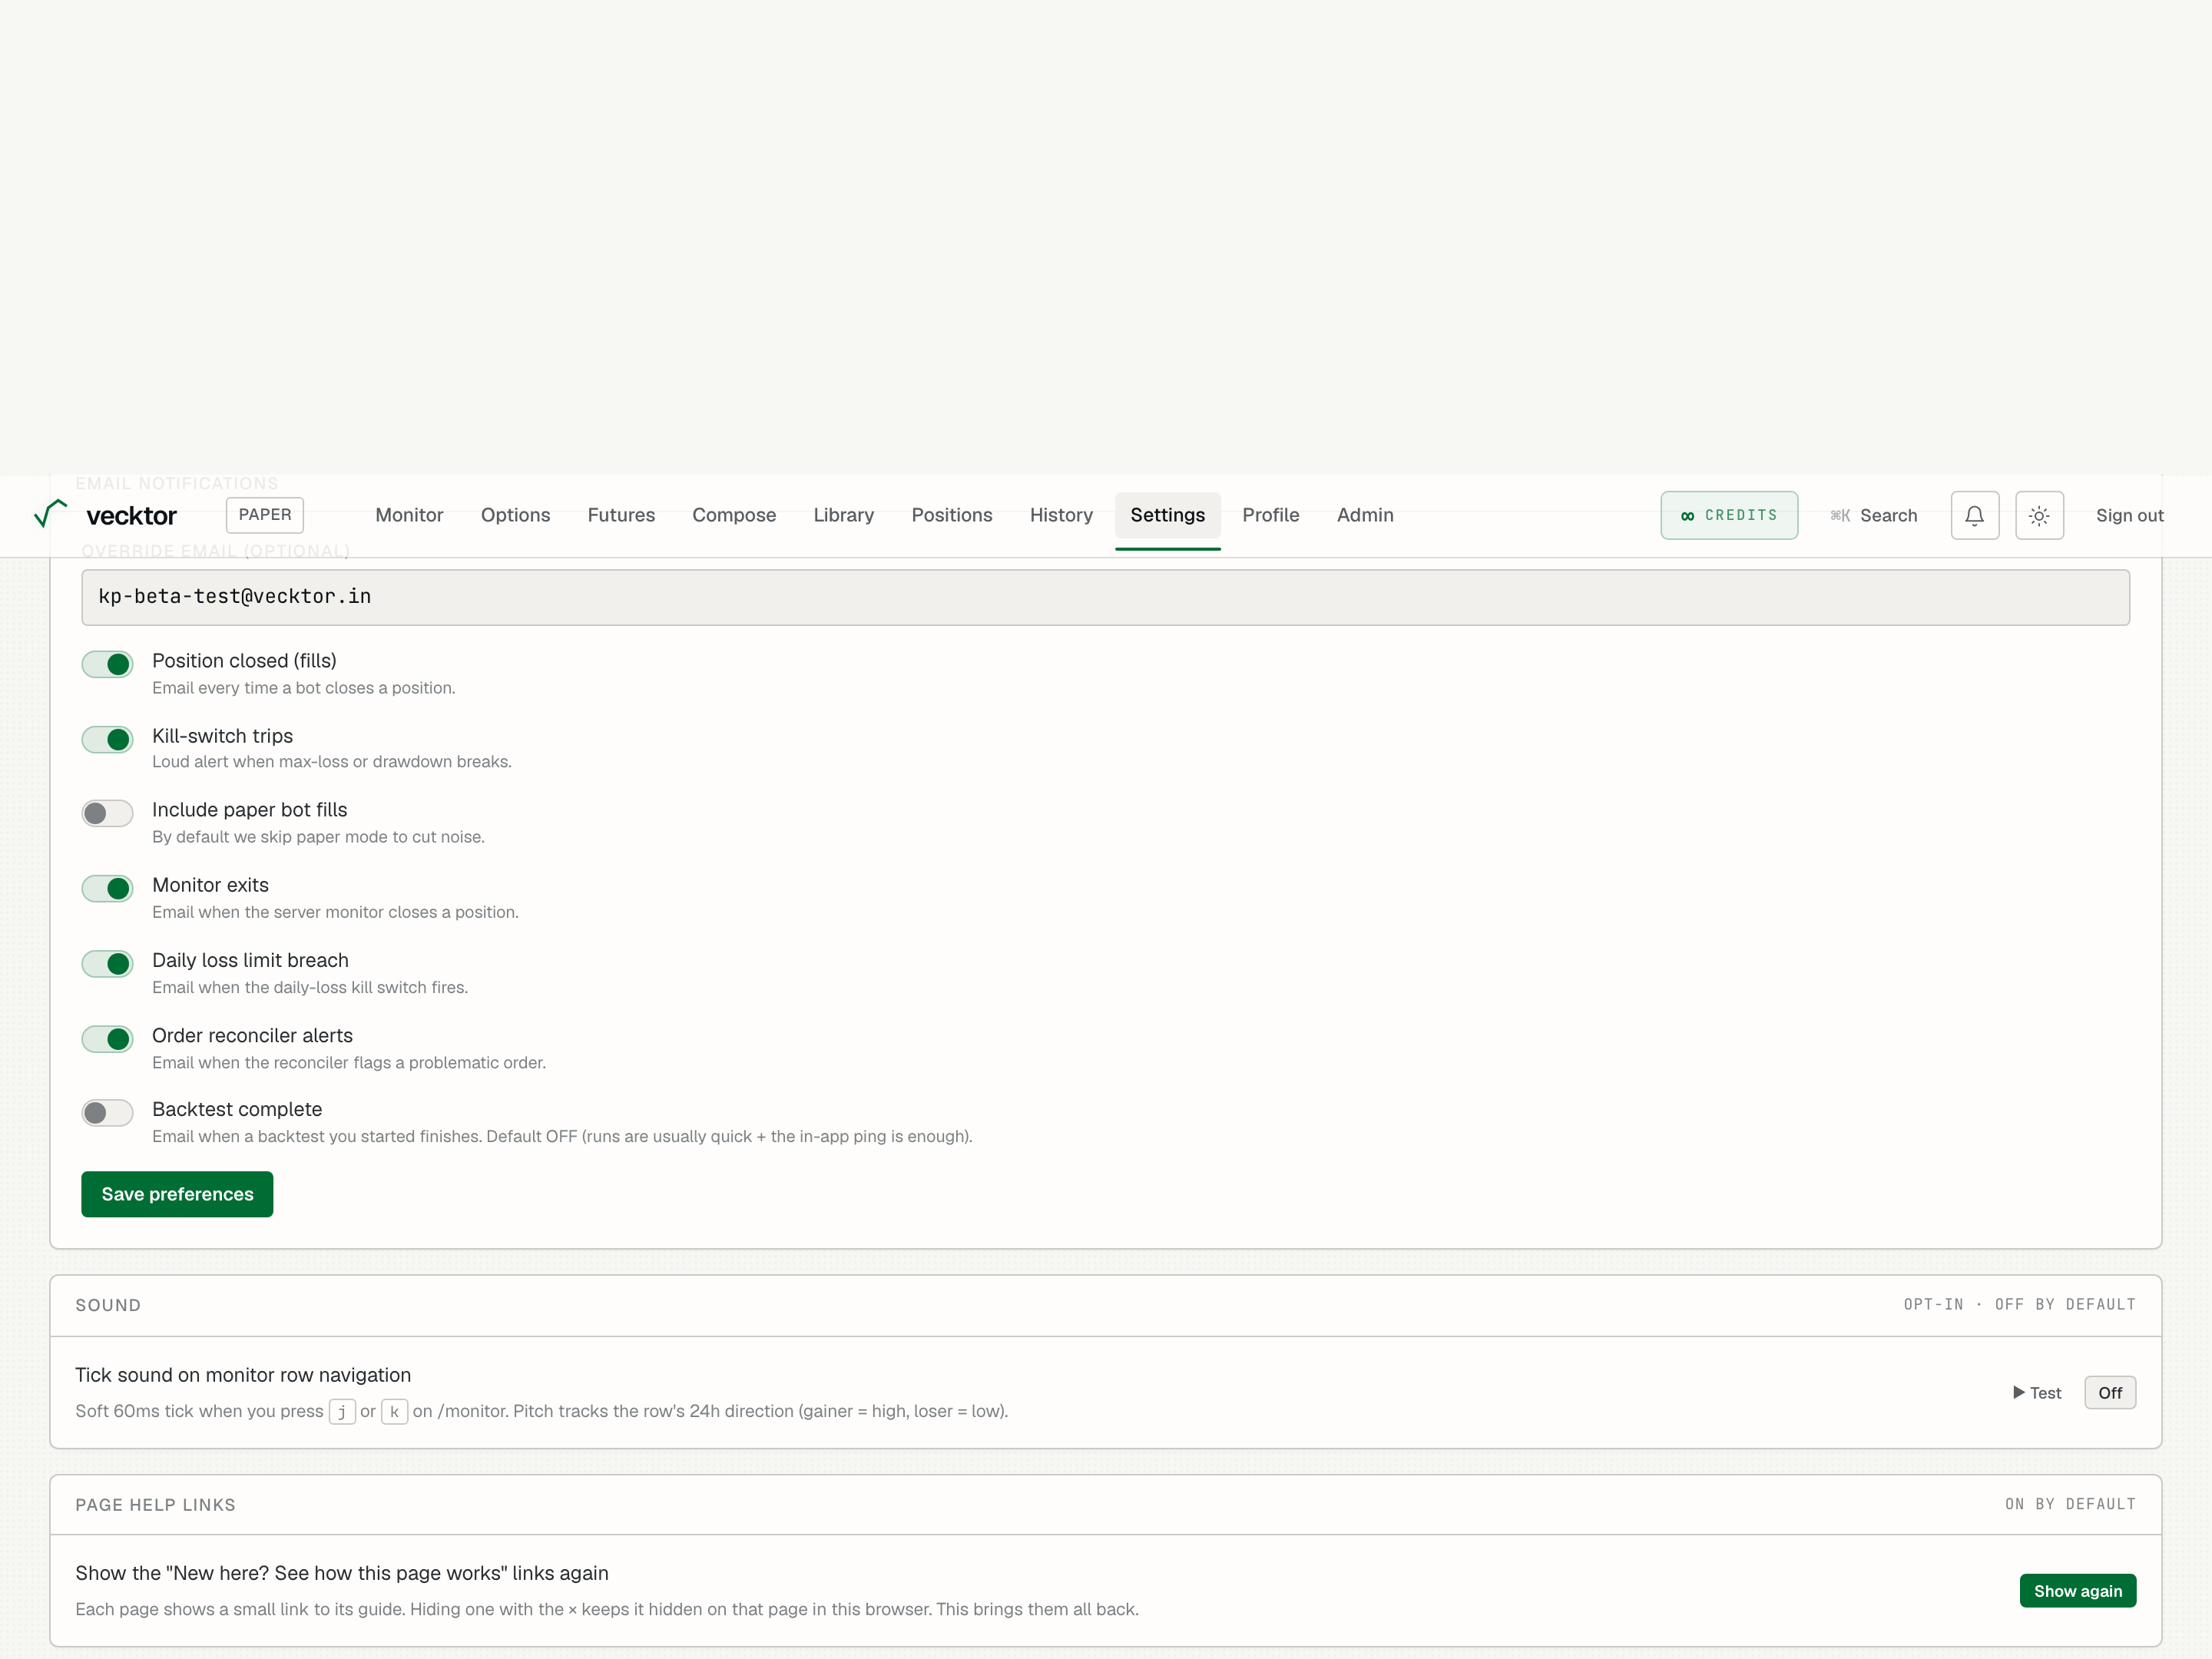Click 'Email every time a bot closes a position.'

click(304, 688)
